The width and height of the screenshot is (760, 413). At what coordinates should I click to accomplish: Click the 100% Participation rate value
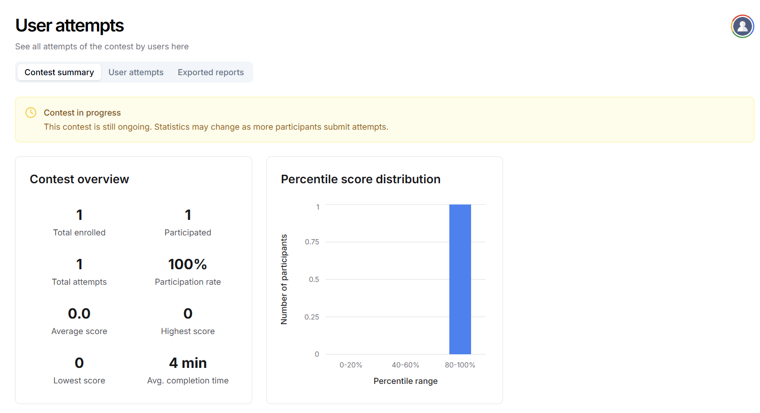[x=188, y=265]
